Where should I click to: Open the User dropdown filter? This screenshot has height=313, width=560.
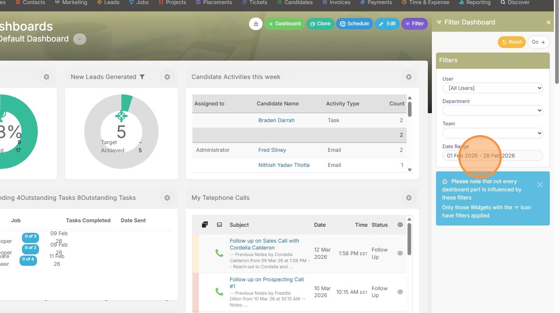tap(492, 88)
